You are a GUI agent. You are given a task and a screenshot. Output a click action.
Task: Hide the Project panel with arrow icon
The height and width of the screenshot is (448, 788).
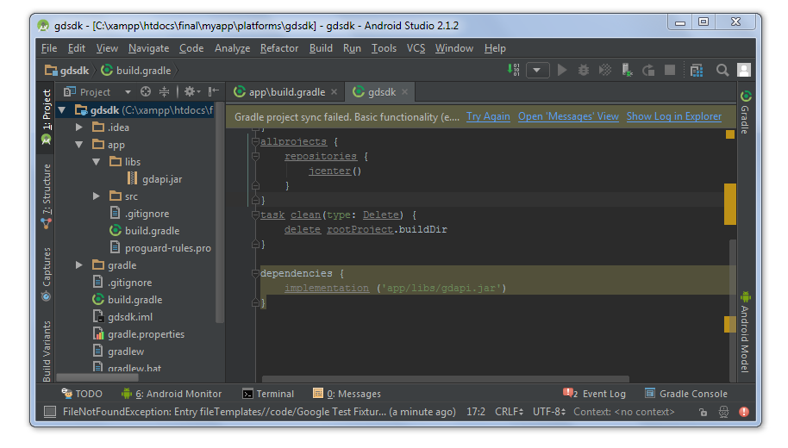click(214, 92)
